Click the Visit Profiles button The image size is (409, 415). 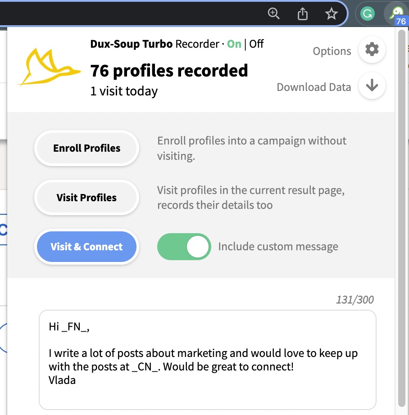(86, 198)
